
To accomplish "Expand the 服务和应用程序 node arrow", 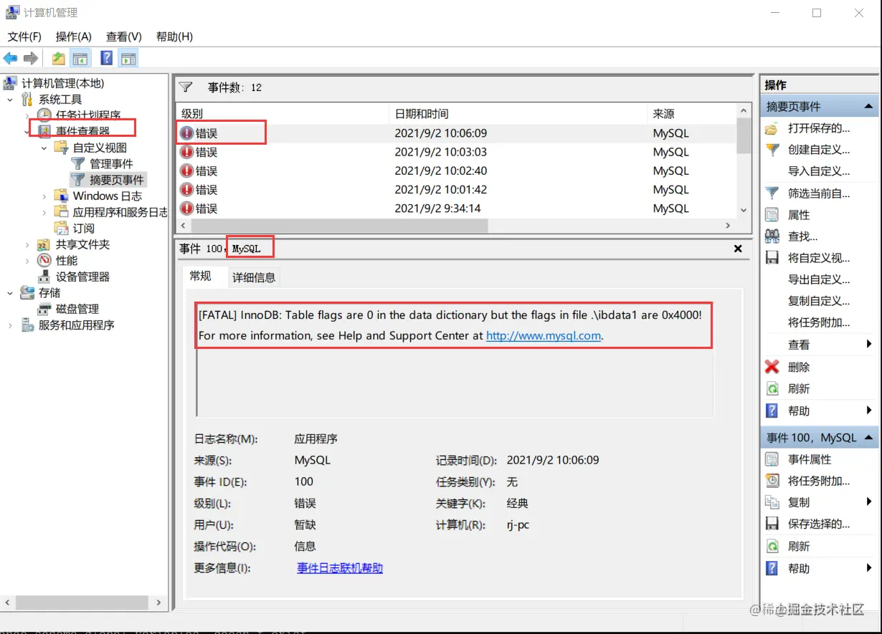I will (x=10, y=325).
